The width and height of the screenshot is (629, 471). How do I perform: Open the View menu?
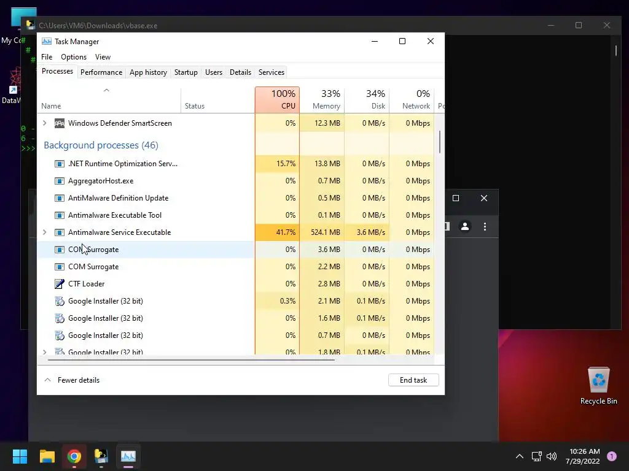[x=103, y=57]
